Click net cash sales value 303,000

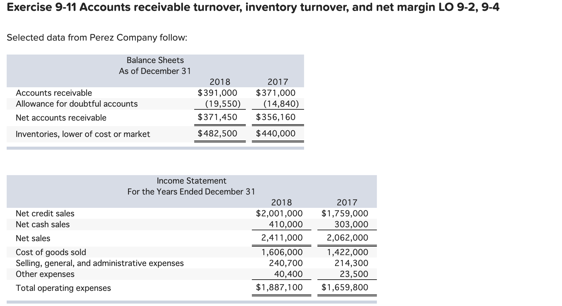[351, 224]
